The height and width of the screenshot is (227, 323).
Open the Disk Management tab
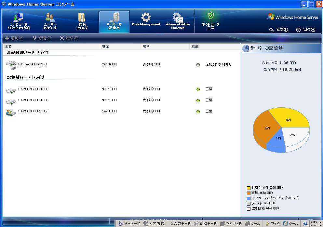click(146, 20)
